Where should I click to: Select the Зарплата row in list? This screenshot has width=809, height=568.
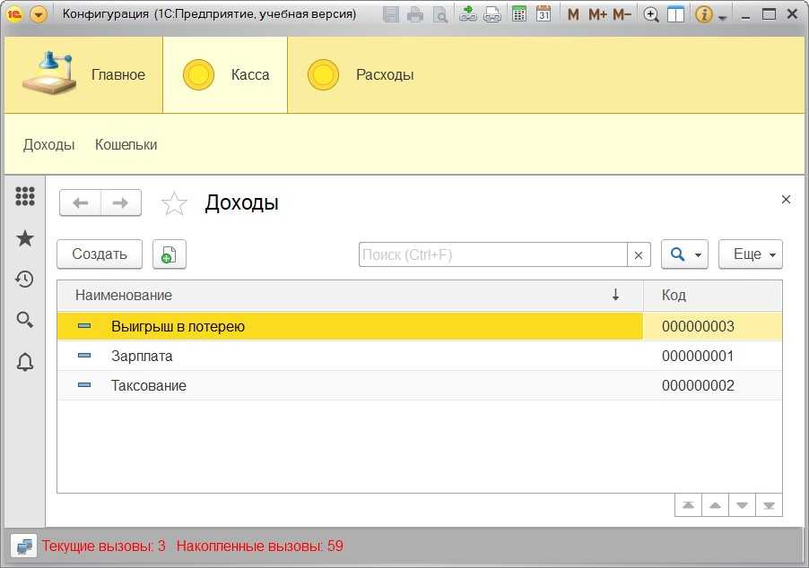[142, 356]
